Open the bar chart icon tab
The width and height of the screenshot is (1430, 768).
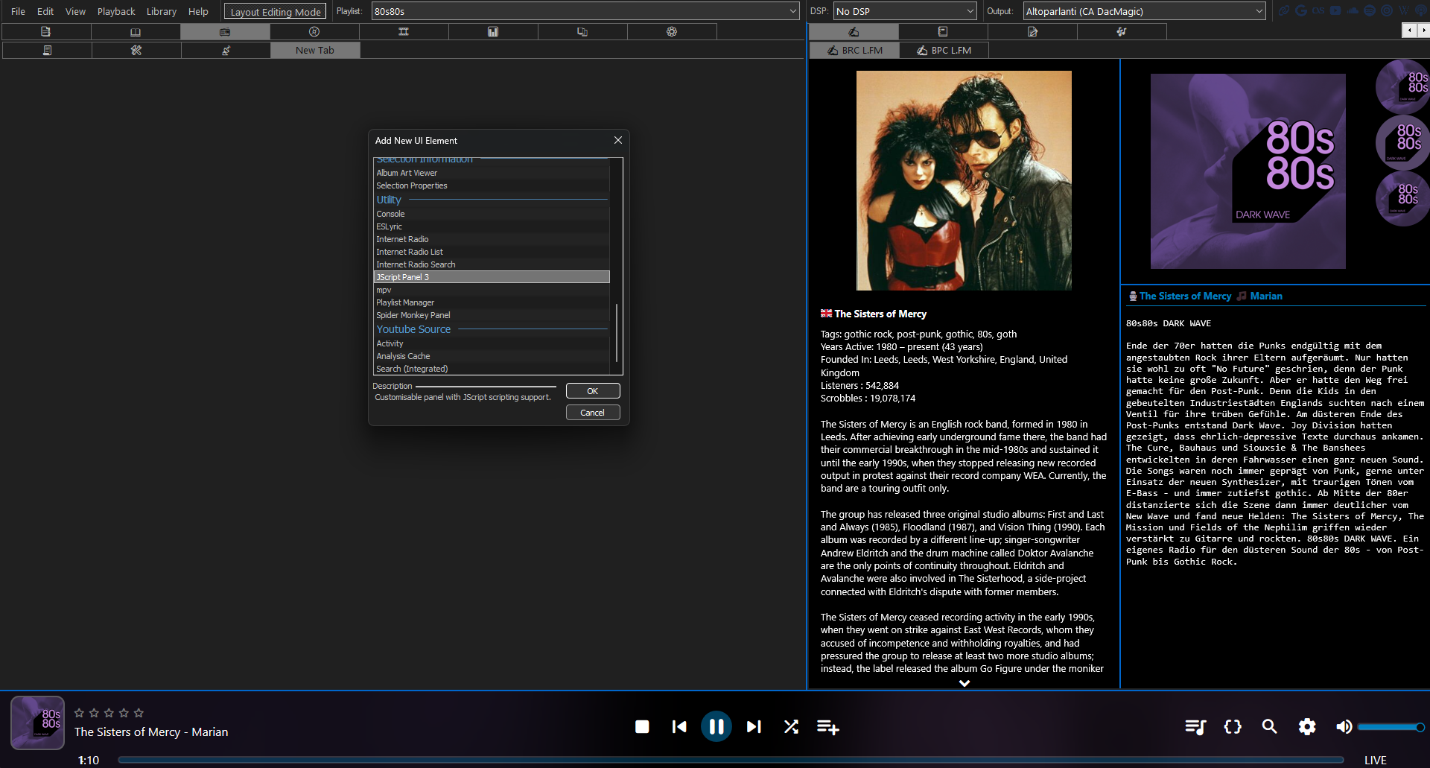[493, 32]
